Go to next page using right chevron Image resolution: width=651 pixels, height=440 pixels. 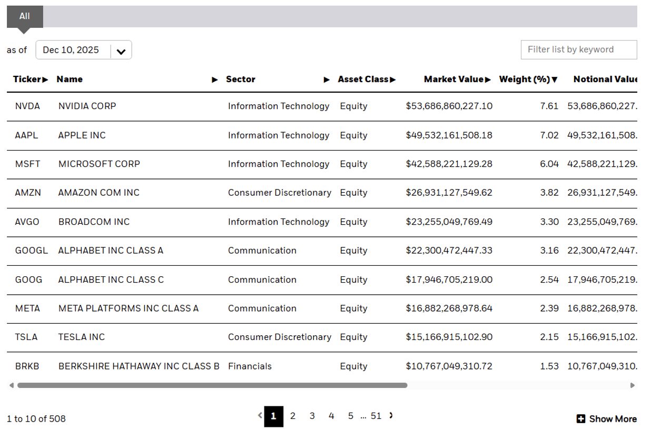[391, 416]
